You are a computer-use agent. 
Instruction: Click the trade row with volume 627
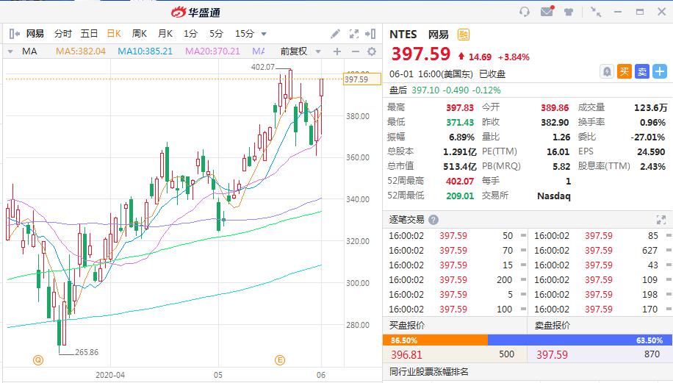coord(600,251)
